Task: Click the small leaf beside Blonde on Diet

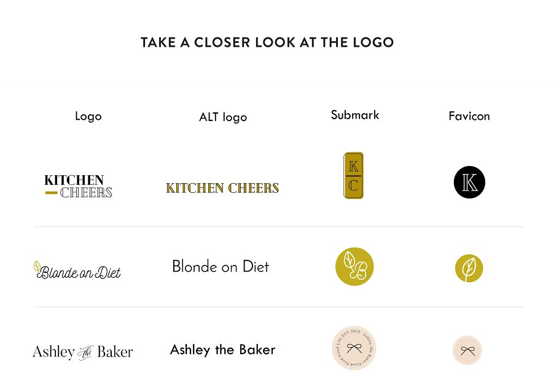Action: [x=37, y=267]
